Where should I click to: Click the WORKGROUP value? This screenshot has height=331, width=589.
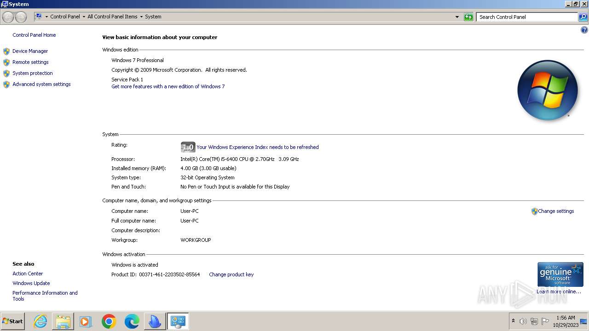coord(196,240)
